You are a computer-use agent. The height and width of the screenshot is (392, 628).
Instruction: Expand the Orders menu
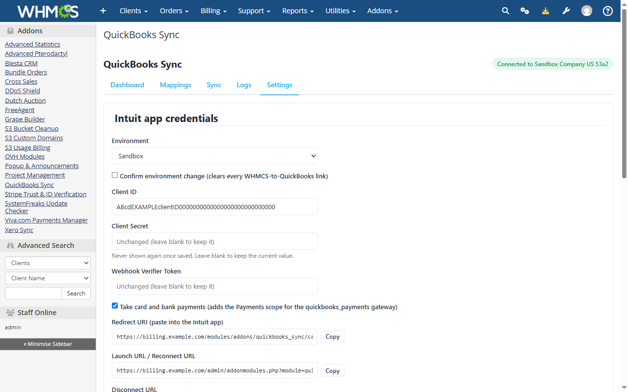click(x=174, y=11)
